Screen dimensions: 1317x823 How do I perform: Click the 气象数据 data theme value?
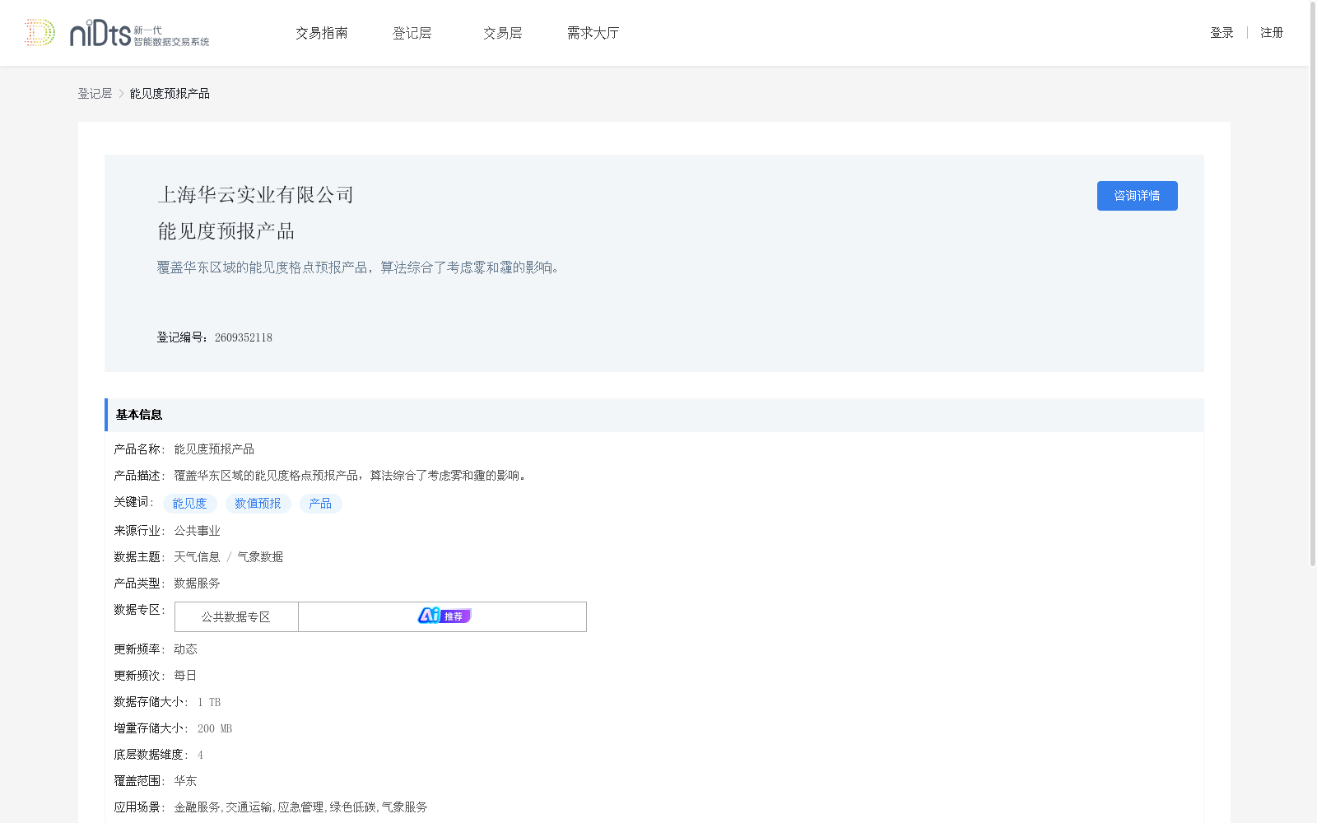pos(260,557)
